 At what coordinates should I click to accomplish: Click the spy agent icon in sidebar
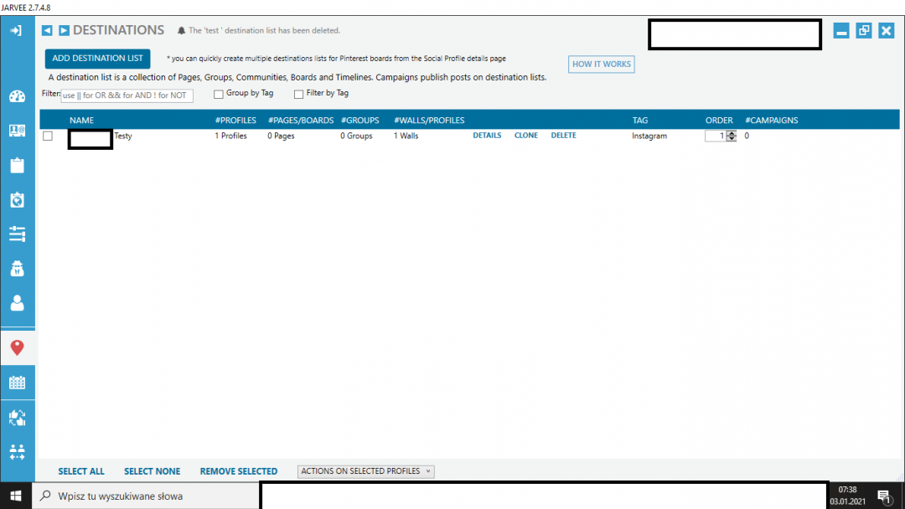(x=17, y=269)
